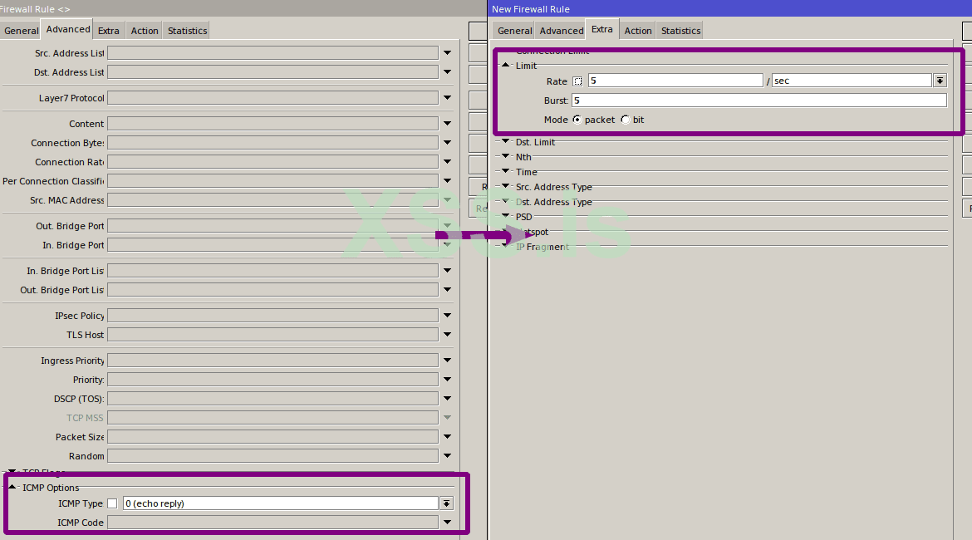Click the Src. Address List input field

[x=272, y=53]
